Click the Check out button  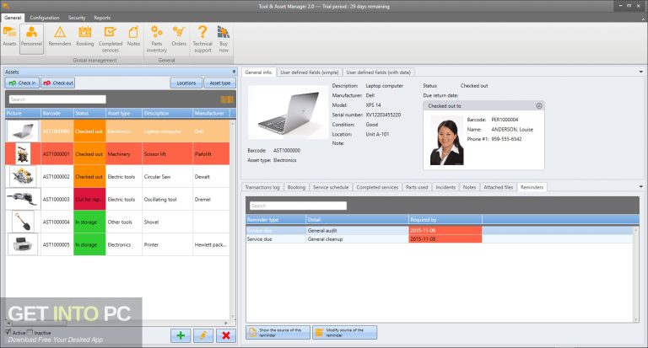[58, 83]
